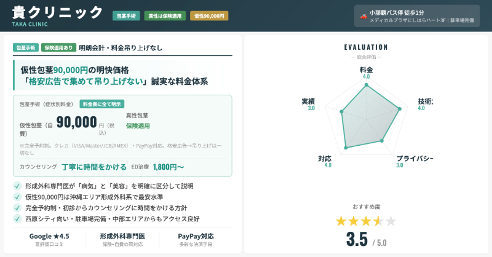The width and height of the screenshot is (492, 257).
Task: Click the half-filled fourth rating star
Action: pos(378,221)
